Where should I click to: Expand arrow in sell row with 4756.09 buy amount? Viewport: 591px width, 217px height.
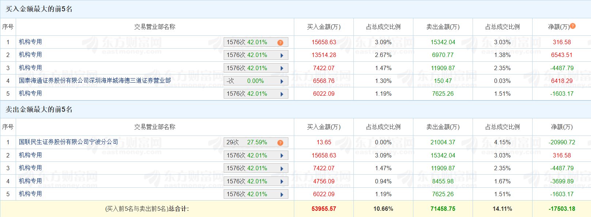click(282, 182)
